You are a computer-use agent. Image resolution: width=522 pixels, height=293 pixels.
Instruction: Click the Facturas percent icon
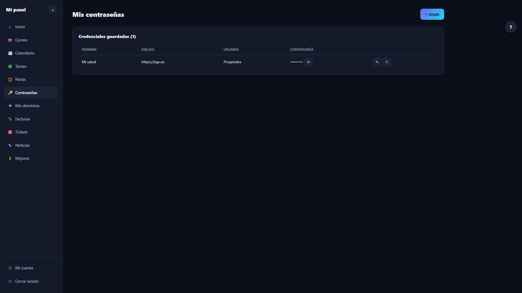[10, 119]
